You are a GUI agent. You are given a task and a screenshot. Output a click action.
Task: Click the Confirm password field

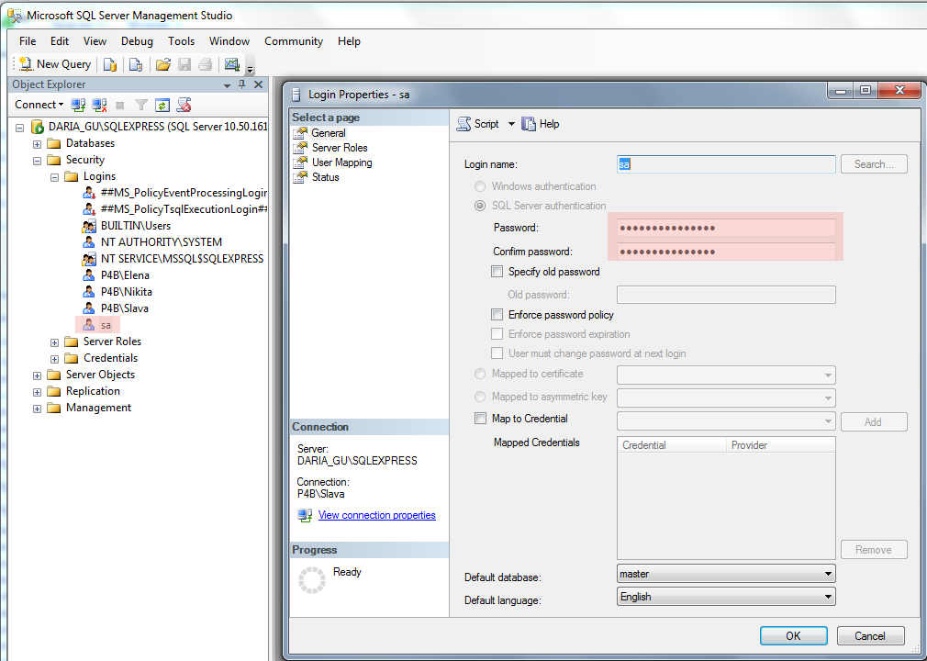click(x=726, y=252)
